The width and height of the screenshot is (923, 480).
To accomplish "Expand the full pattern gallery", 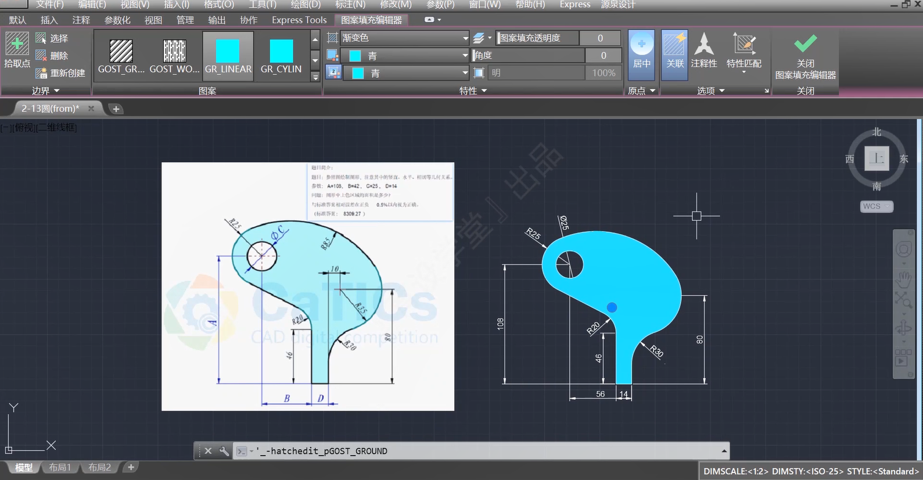I will click(315, 76).
